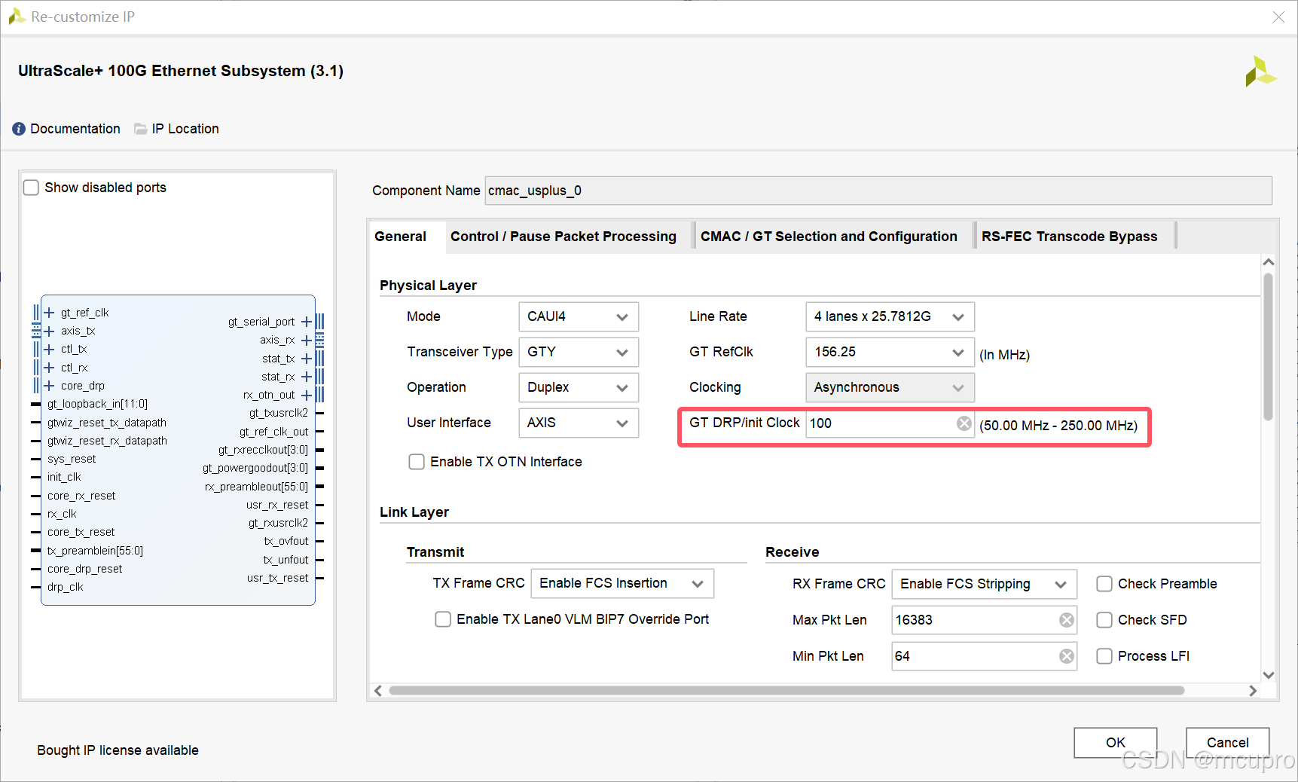The image size is (1298, 782).
Task: Click the vertical scrollbar thumb
Action: pyautogui.click(x=1268, y=347)
